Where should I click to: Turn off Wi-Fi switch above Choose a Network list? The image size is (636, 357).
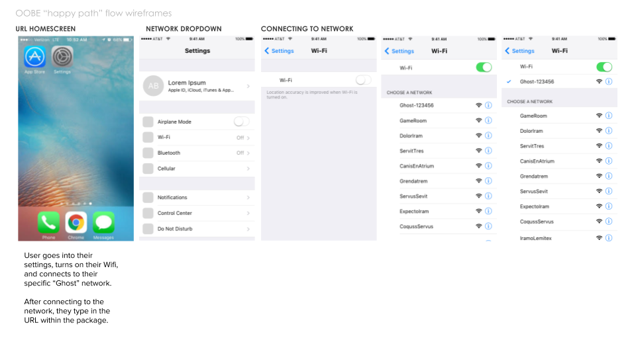[484, 67]
